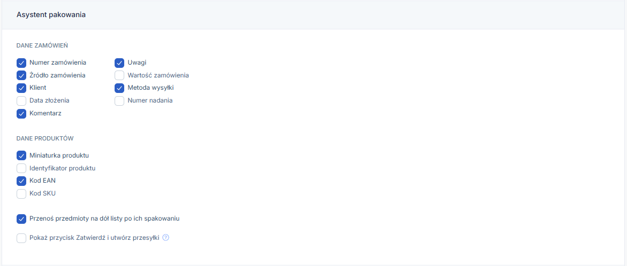
Task: Enable Pokaż przycisk Zatwierdź i utwórz przesyłki
Action: click(x=21, y=238)
